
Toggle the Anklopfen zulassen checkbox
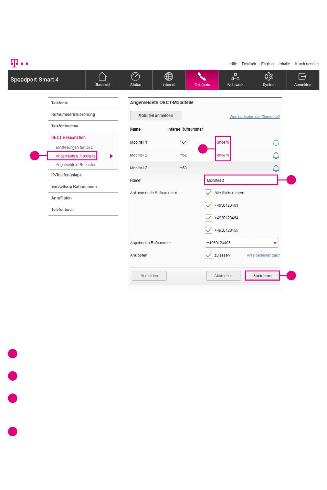(x=208, y=255)
